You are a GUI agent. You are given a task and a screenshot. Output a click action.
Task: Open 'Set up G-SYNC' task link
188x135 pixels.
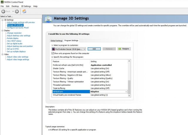pos(14,49)
